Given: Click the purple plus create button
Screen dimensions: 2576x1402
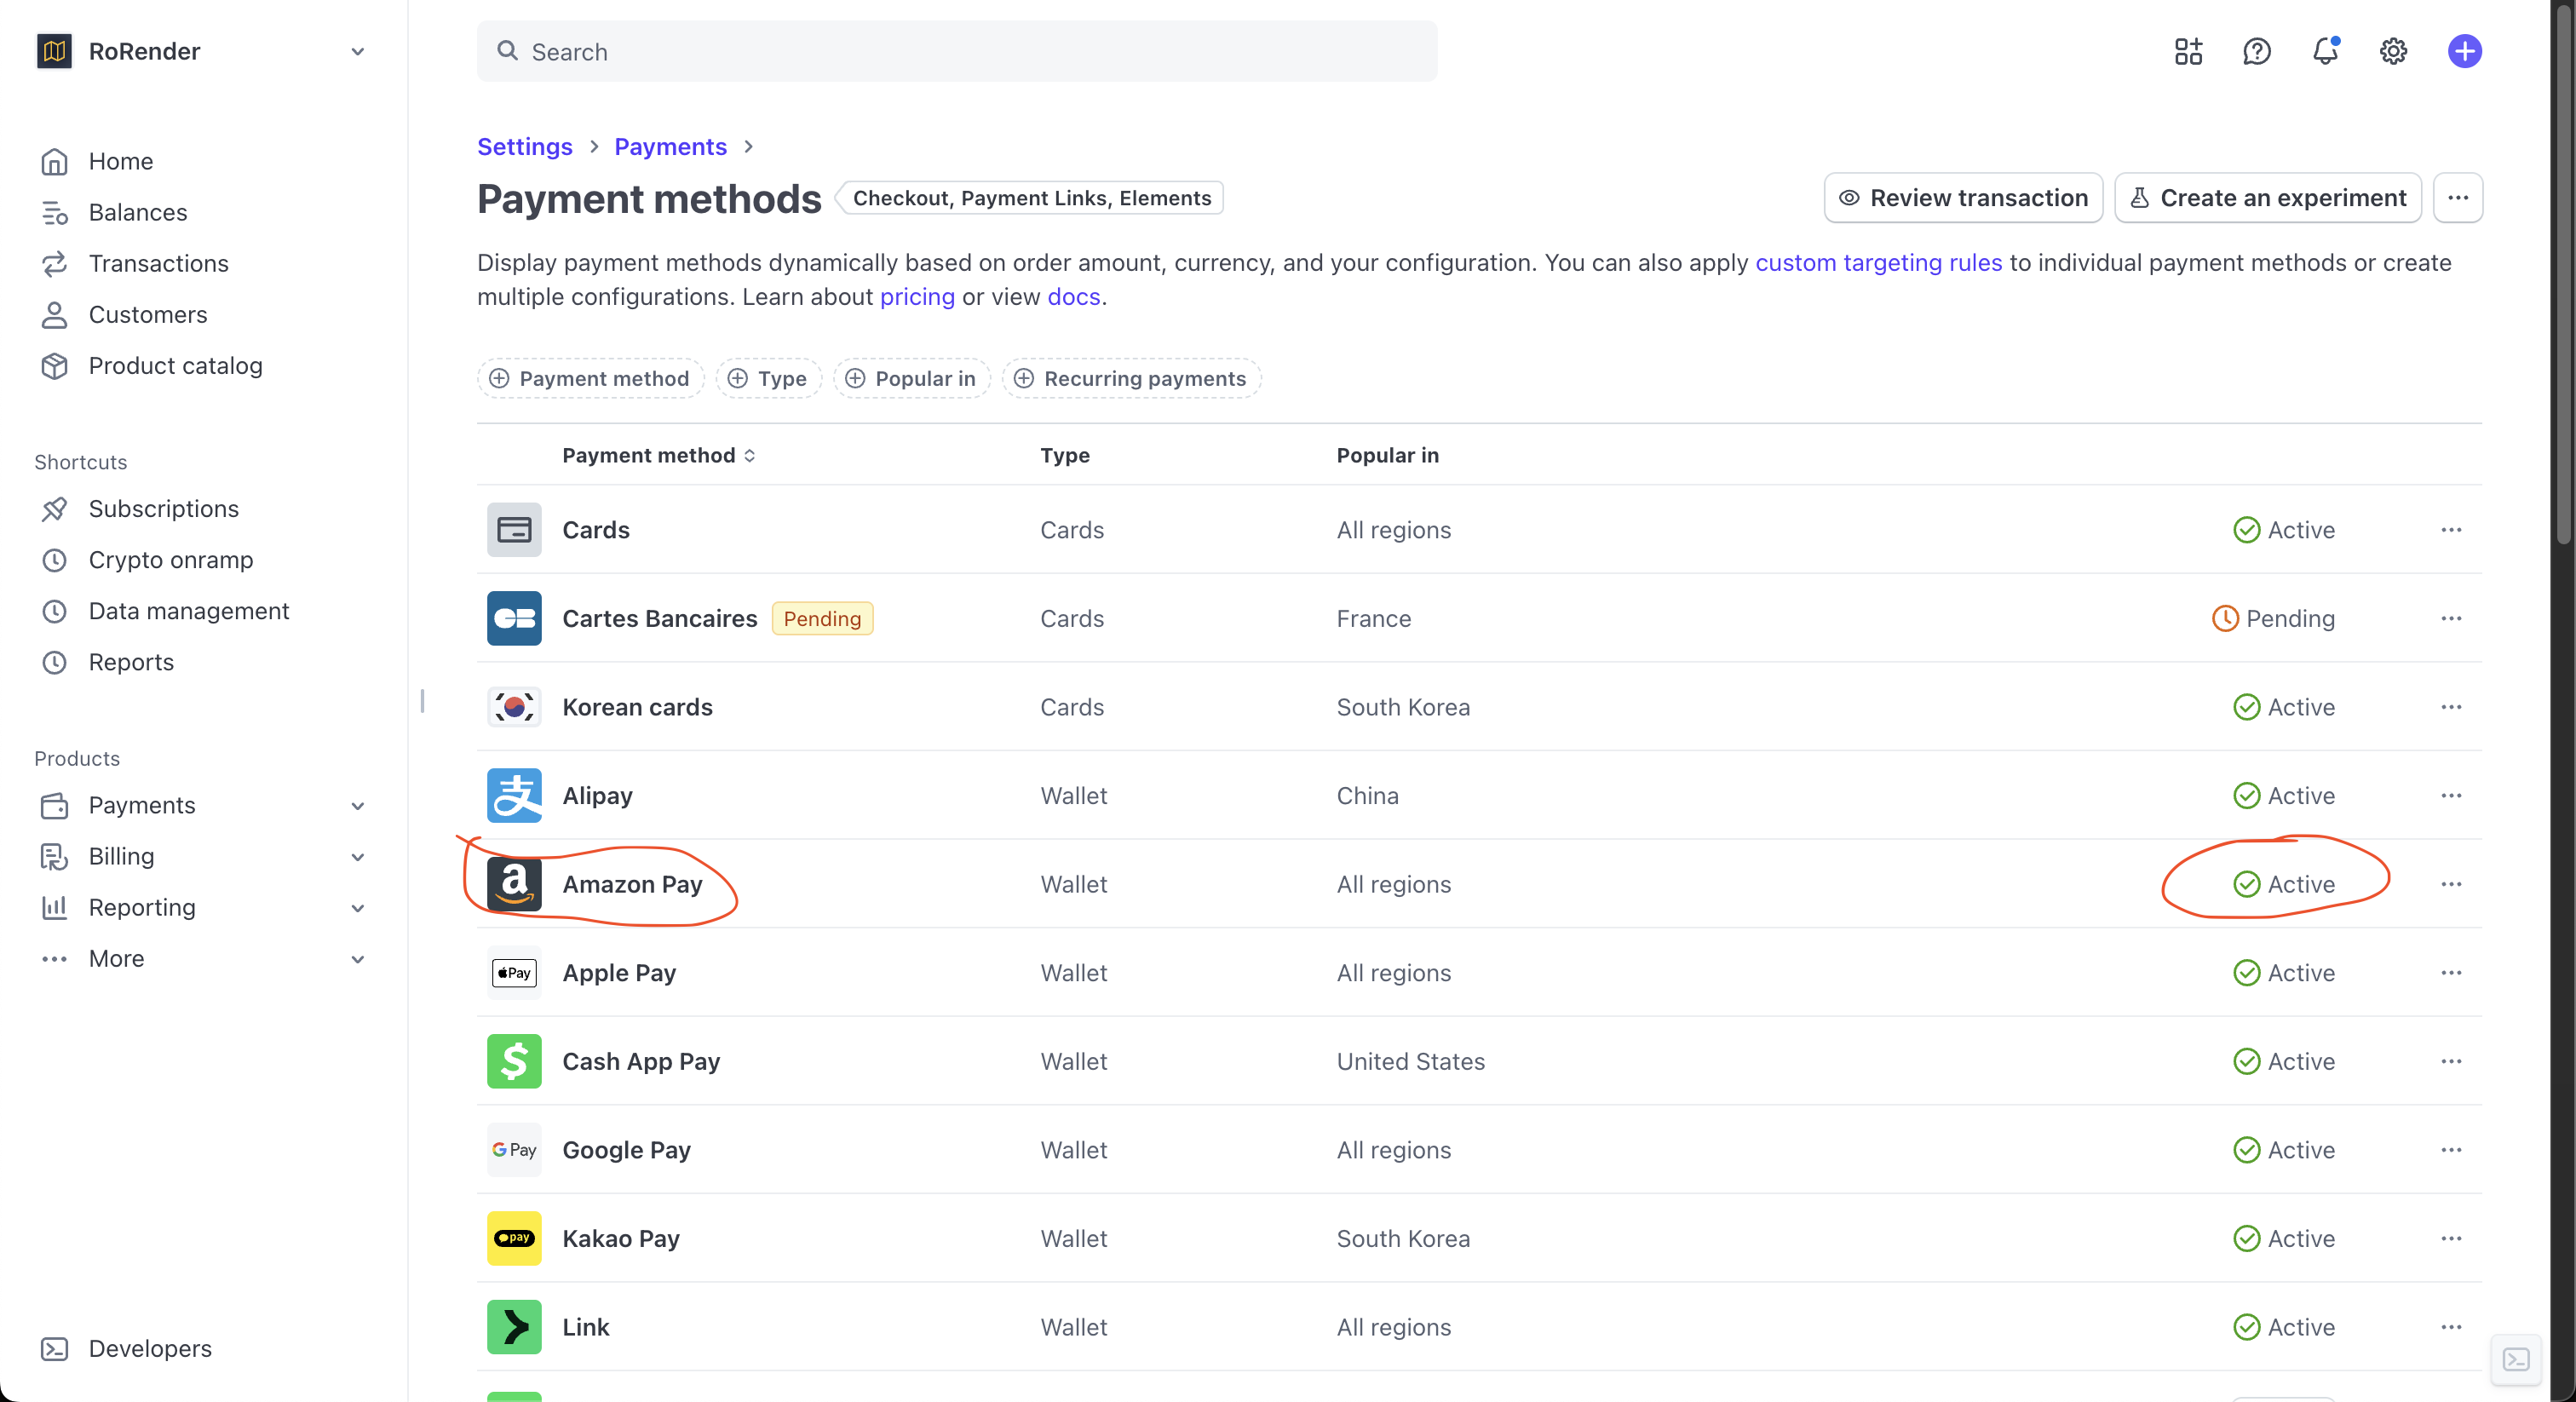Looking at the screenshot, I should 2464,52.
